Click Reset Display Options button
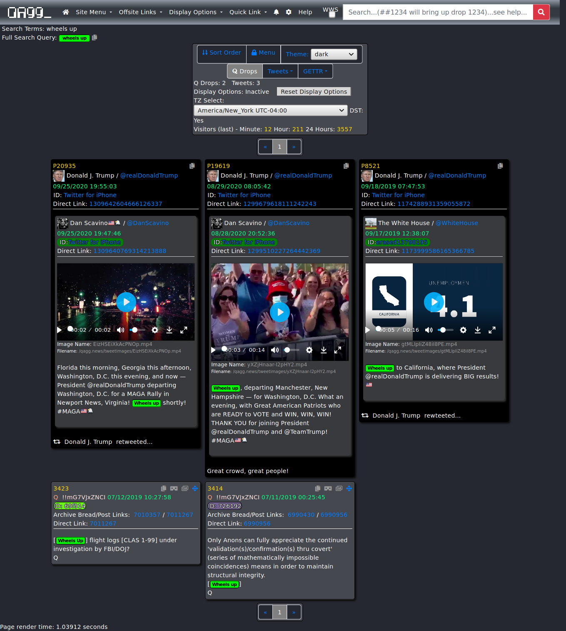Image resolution: width=566 pixels, height=631 pixels. click(314, 92)
